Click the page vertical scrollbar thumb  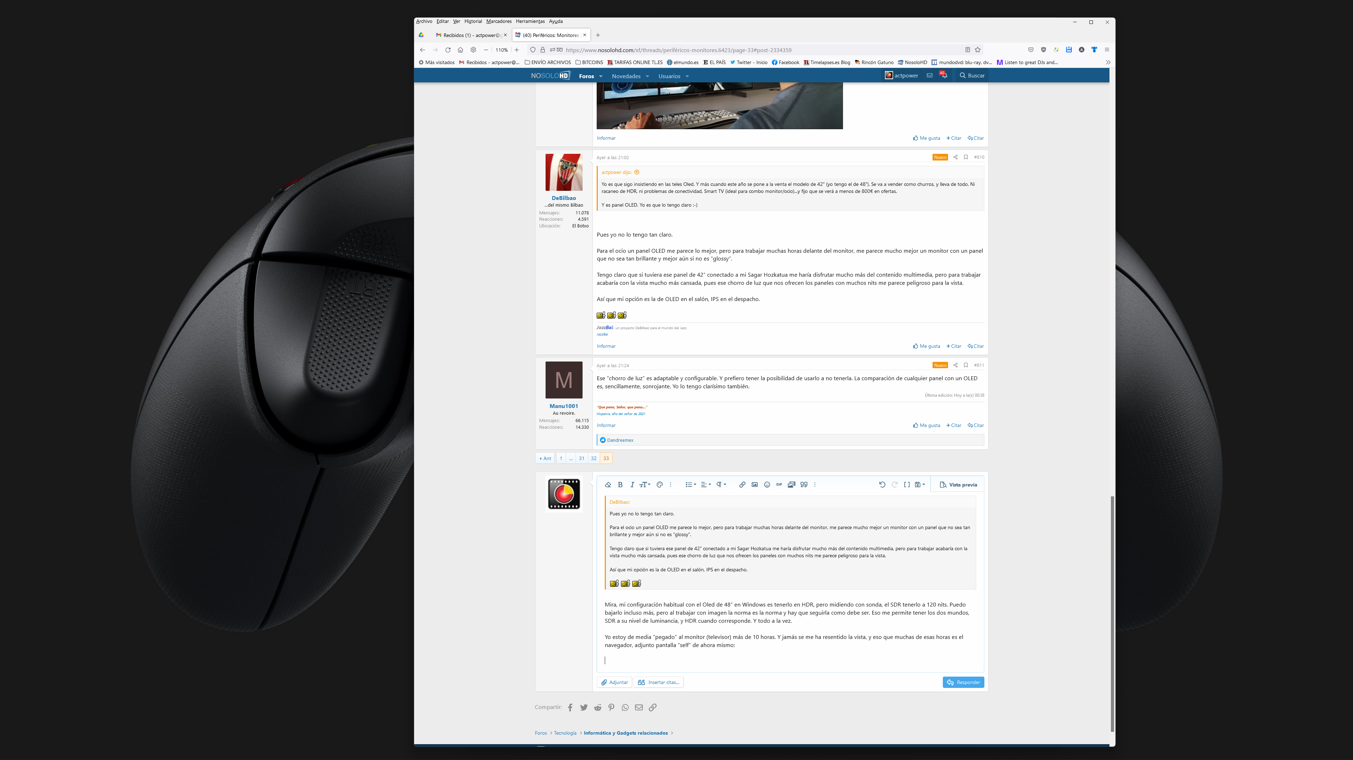(x=1112, y=614)
